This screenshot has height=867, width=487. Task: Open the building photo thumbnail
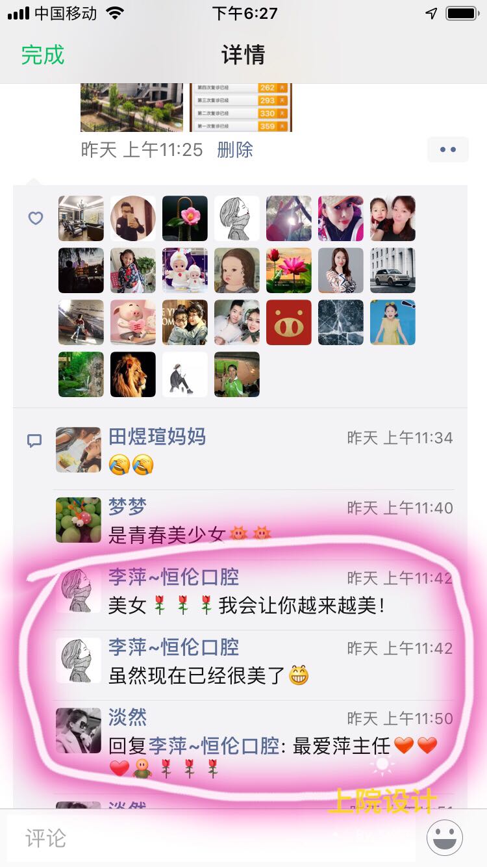132,107
